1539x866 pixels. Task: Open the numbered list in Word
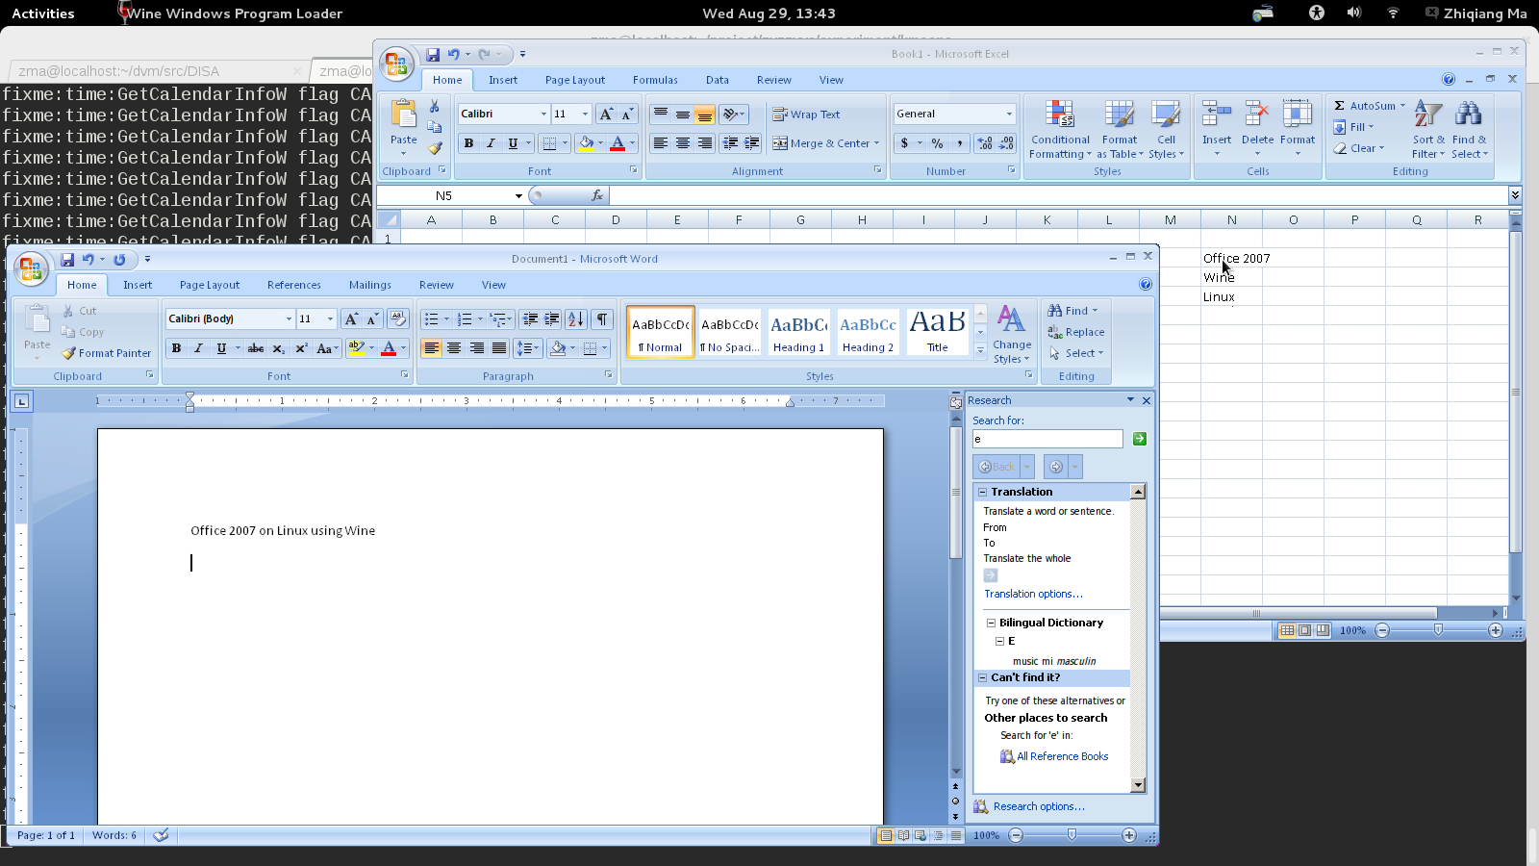(x=465, y=318)
